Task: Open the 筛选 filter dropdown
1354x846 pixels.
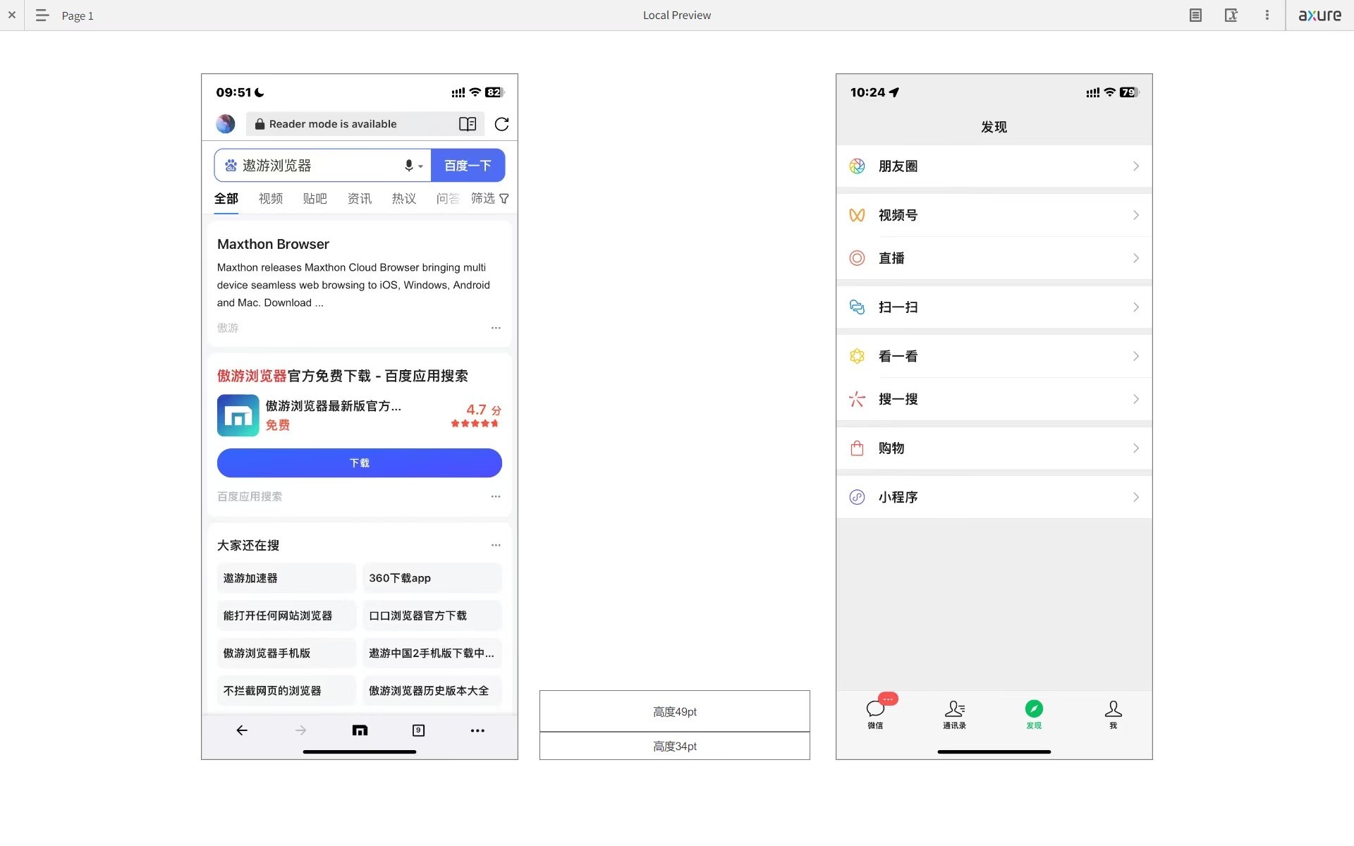Action: point(489,199)
